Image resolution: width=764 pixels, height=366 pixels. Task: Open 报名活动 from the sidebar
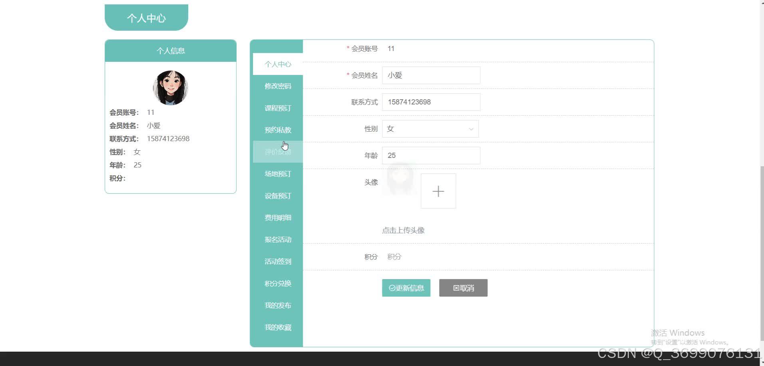(x=278, y=239)
